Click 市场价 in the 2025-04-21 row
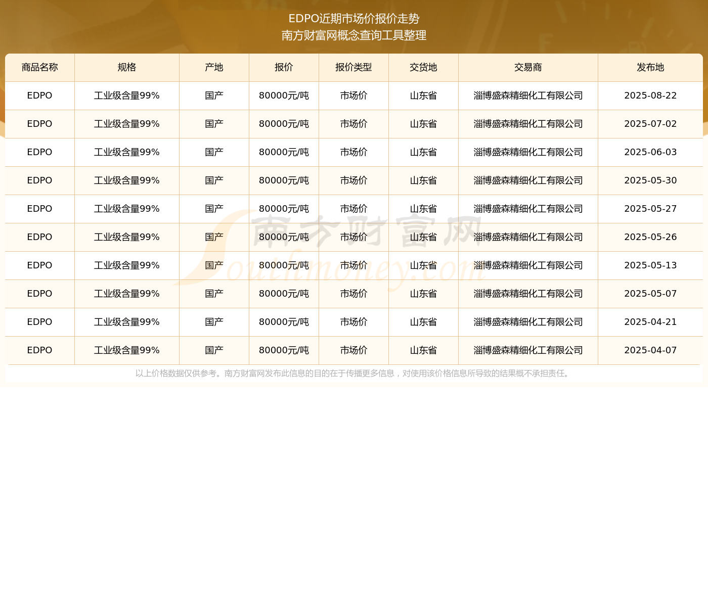Viewport: 708px width, 609px height. pos(354,322)
